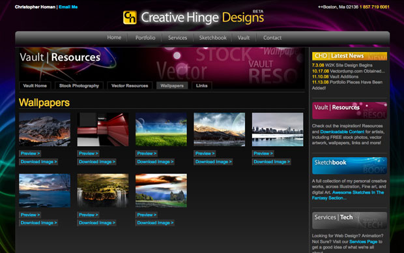Open the waterfall island wallpaper thumbnail
The height and width of the screenshot is (253, 404).
(x=103, y=190)
